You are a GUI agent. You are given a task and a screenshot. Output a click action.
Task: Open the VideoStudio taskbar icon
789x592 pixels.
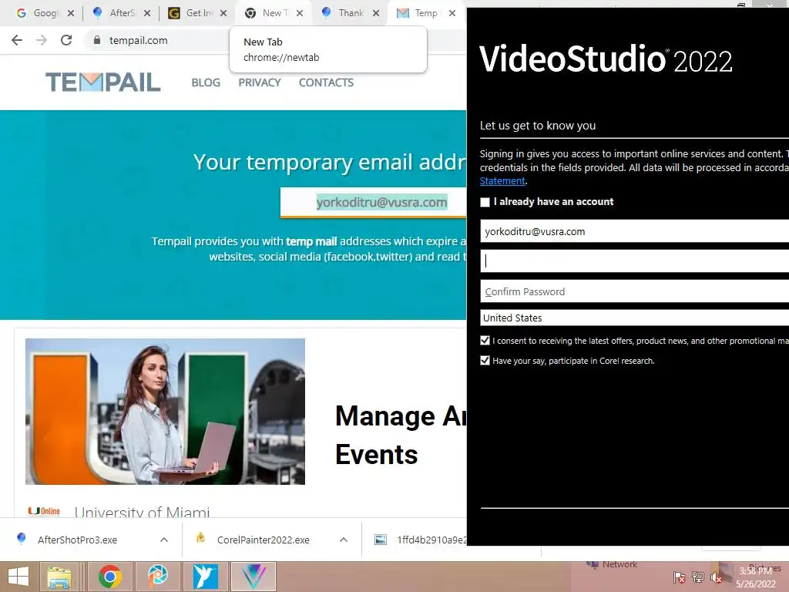click(253, 577)
